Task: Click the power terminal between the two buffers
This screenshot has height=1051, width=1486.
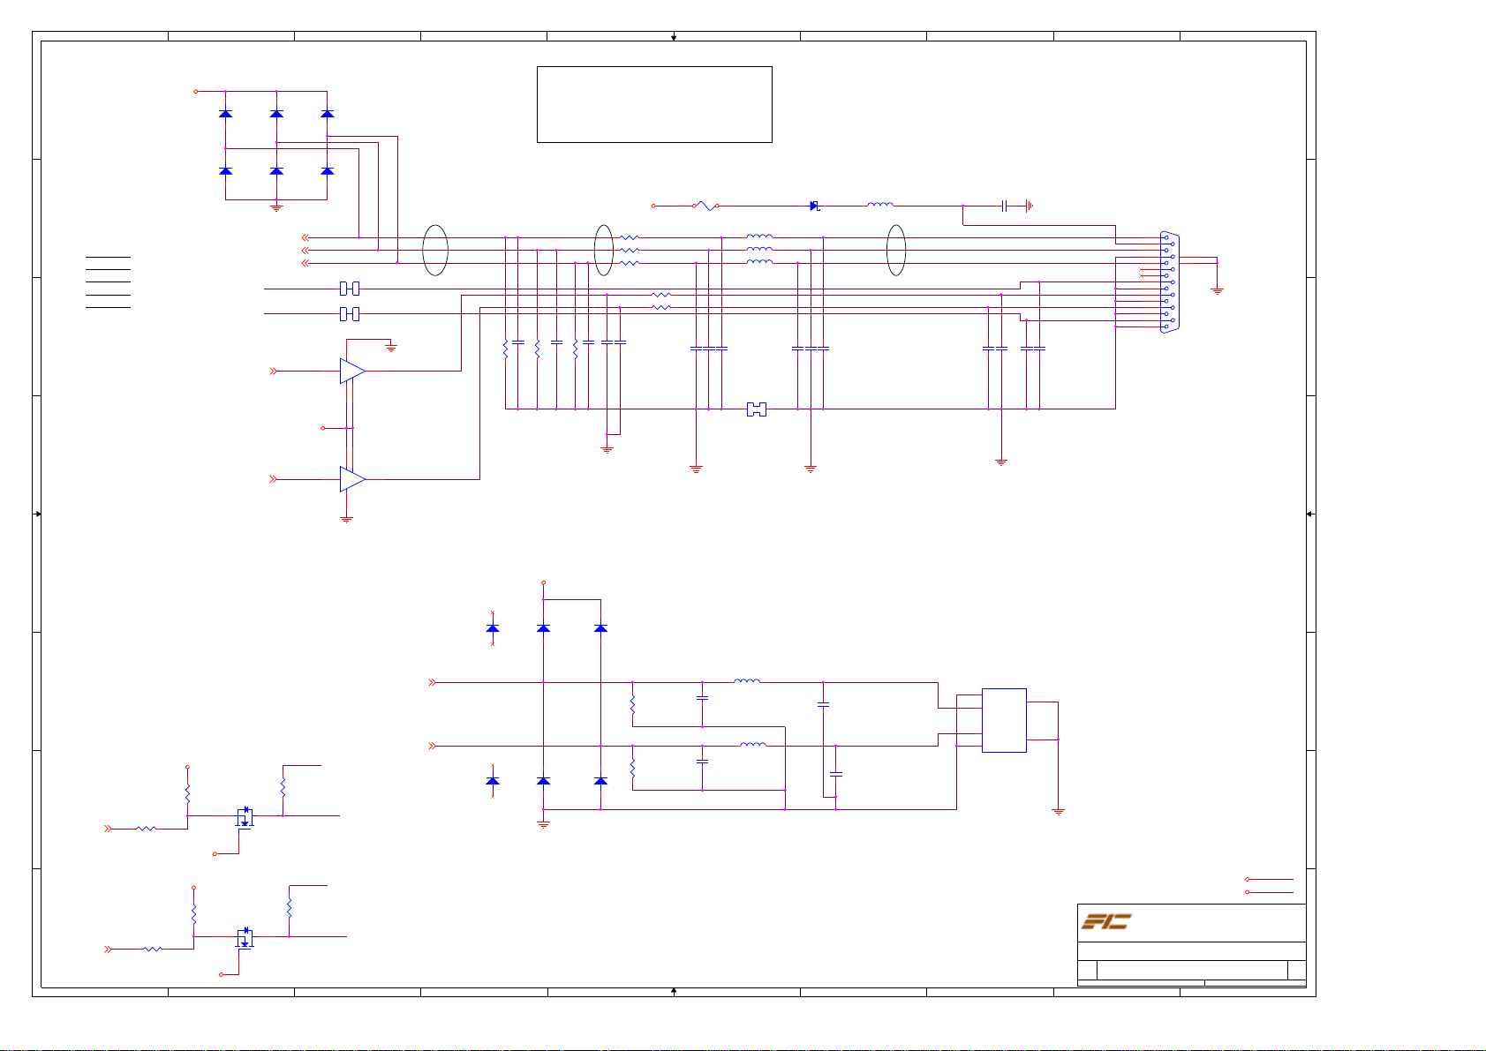Action: (323, 428)
